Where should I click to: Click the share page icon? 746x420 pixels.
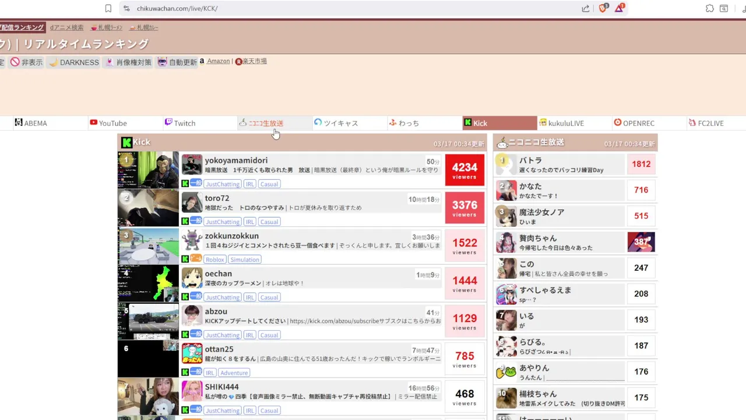tap(585, 8)
